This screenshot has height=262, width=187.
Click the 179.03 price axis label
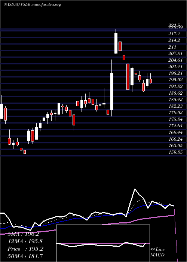176,113
